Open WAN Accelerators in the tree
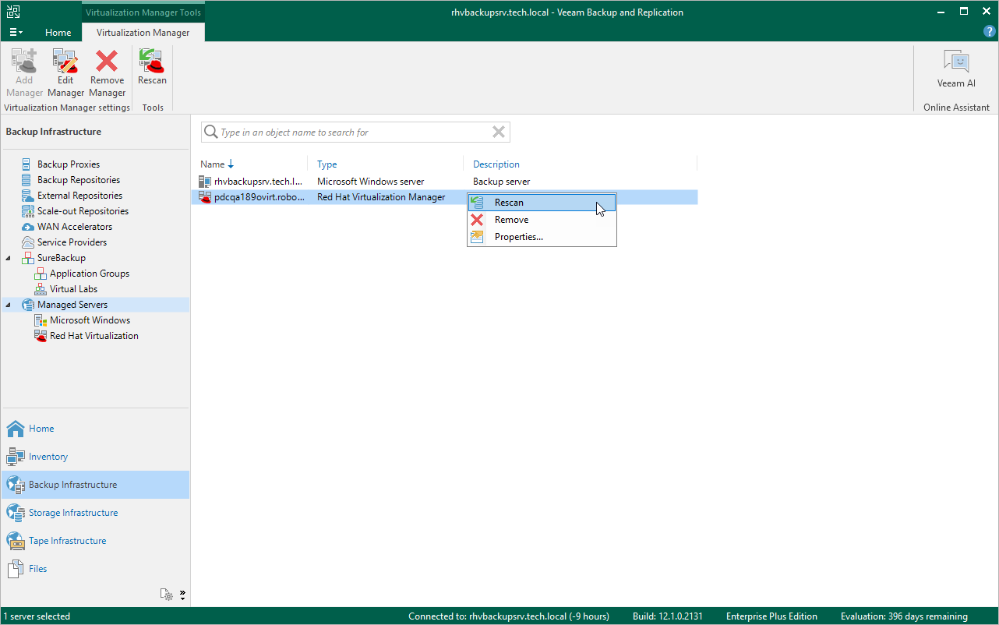 click(75, 227)
